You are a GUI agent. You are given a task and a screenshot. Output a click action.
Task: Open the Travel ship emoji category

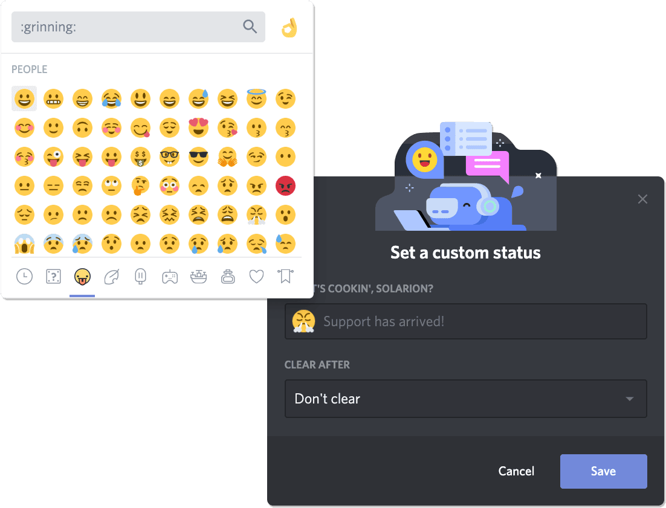point(198,277)
